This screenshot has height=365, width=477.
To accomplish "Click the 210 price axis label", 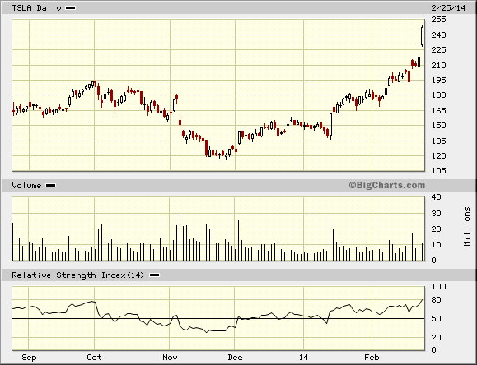I will (438, 65).
